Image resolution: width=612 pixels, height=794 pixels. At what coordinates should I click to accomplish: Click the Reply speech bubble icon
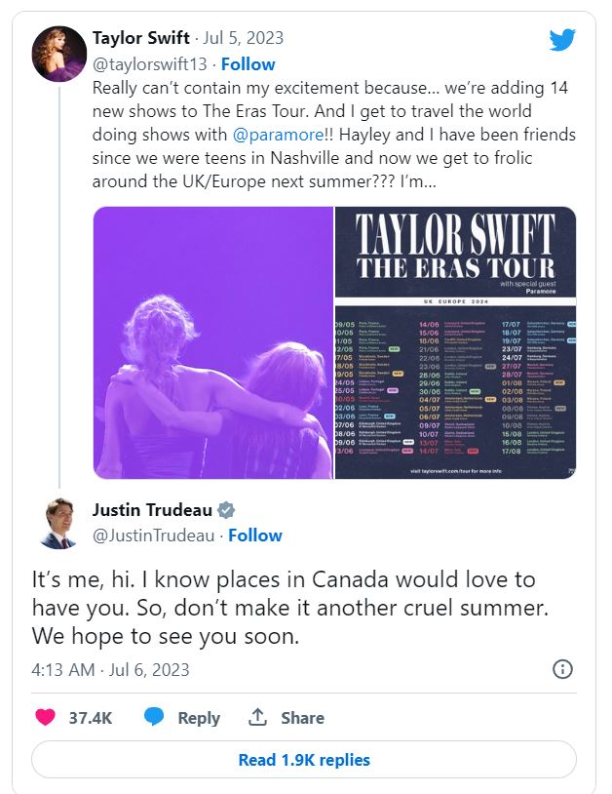pos(154,717)
